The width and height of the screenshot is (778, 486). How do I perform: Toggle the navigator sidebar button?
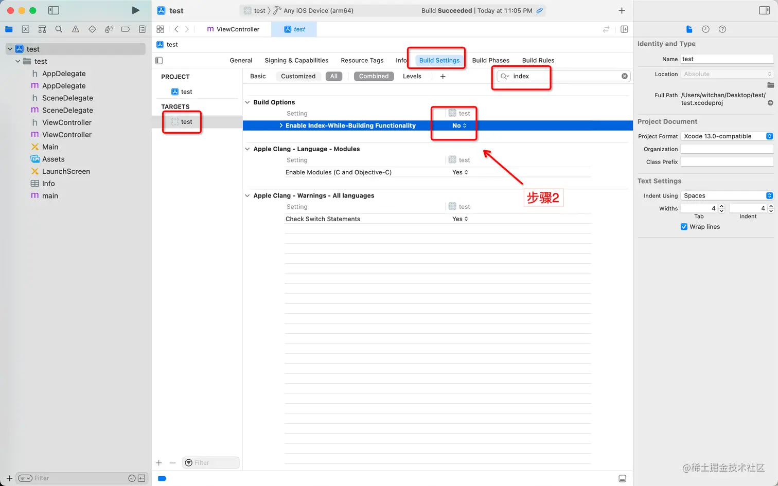coord(54,10)
